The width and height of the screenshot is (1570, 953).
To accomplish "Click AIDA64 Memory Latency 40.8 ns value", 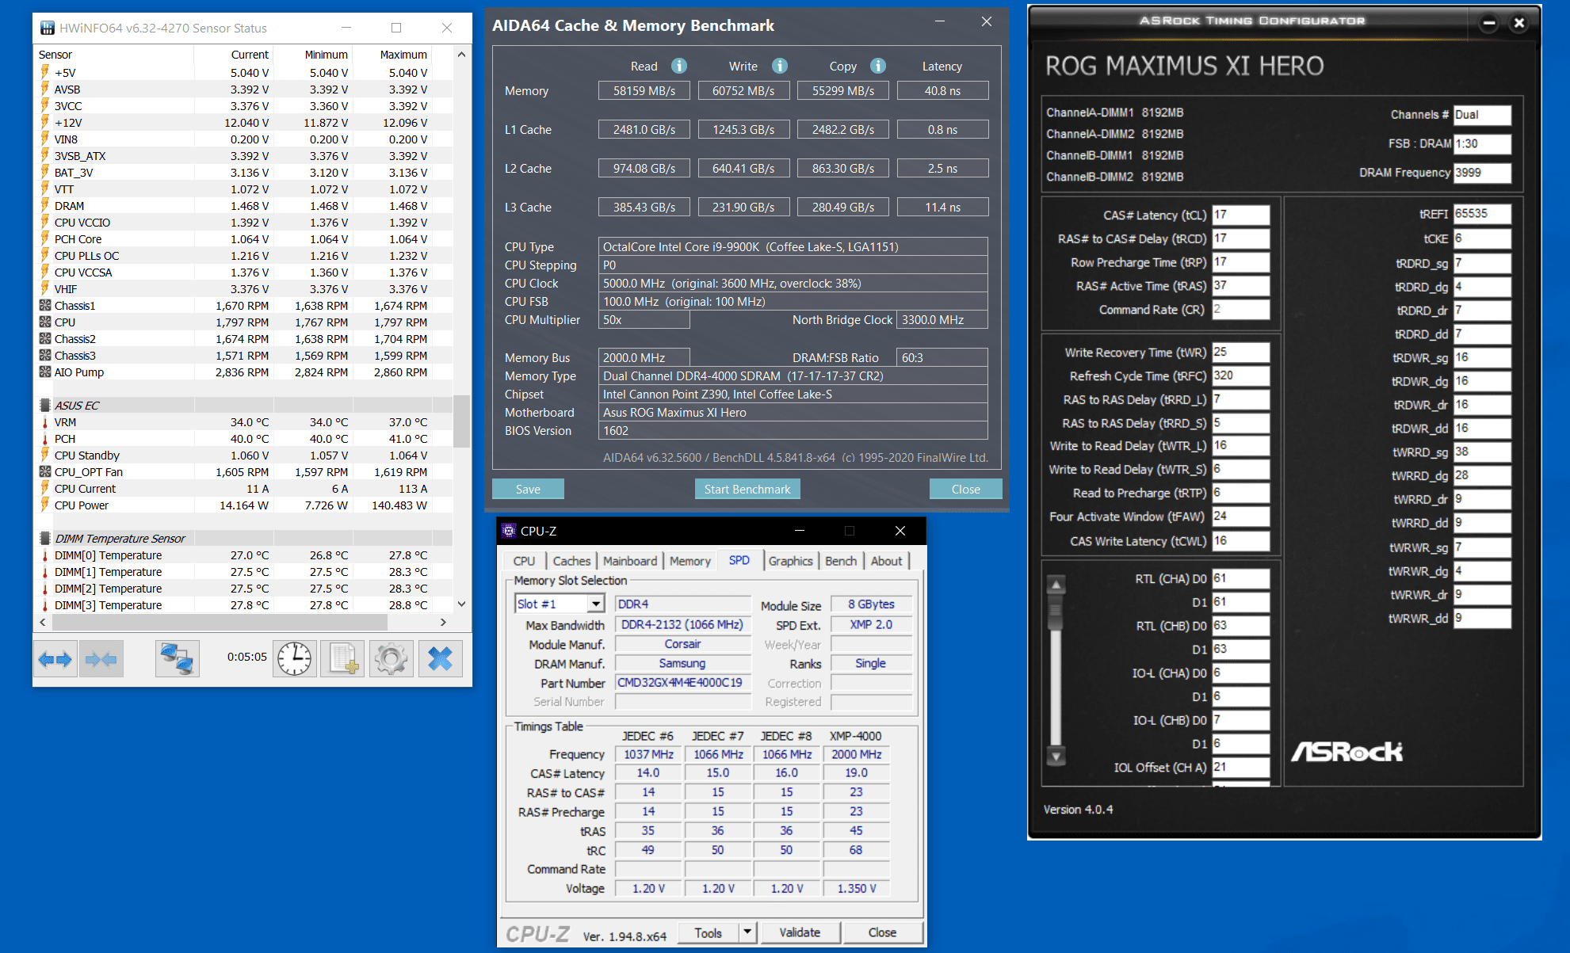I will point(942,90).
